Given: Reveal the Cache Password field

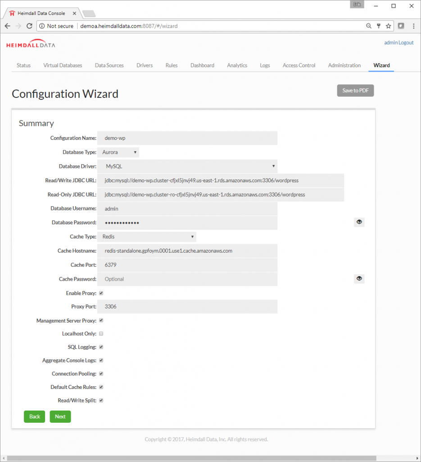Looking at the screenshot, I should (359, 278).
